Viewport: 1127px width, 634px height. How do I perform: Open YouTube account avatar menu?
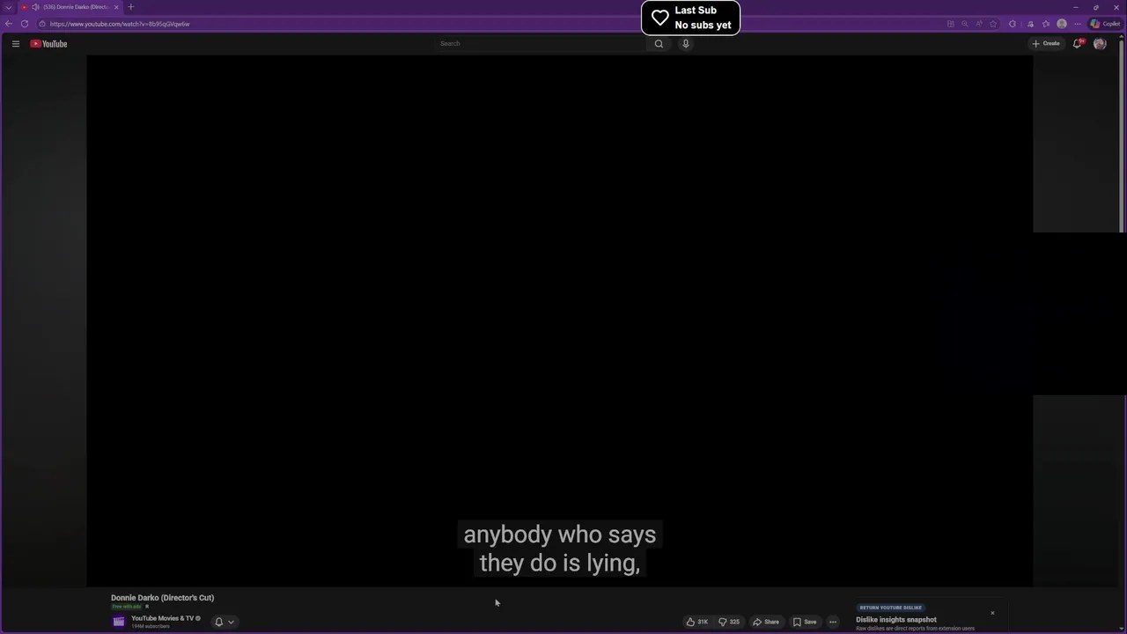[x=1100, y=43]
